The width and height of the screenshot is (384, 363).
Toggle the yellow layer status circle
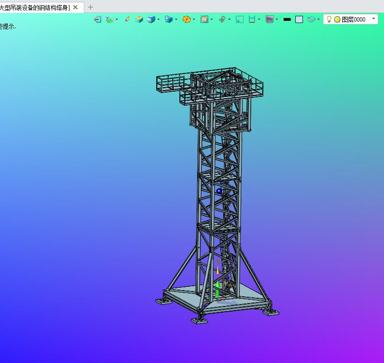click(337, 20)
